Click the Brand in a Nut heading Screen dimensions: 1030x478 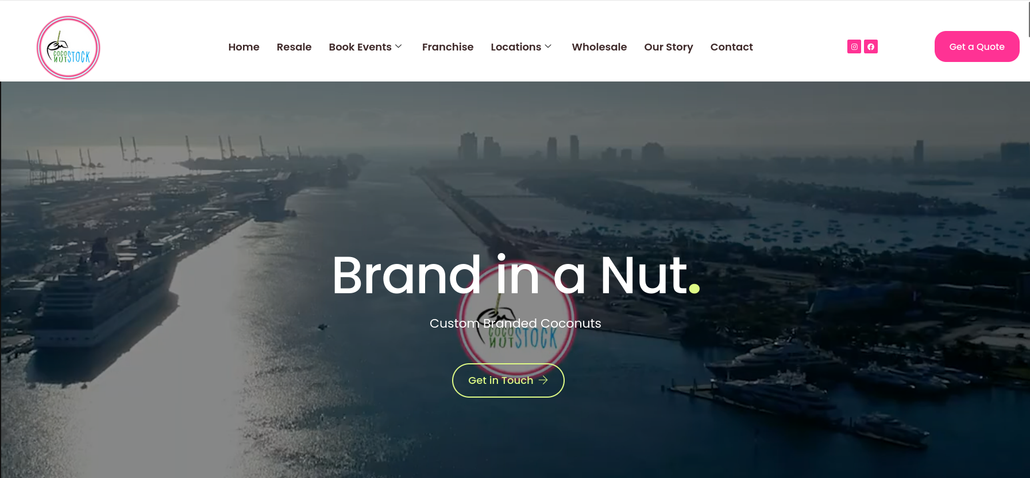pos(516,275)
